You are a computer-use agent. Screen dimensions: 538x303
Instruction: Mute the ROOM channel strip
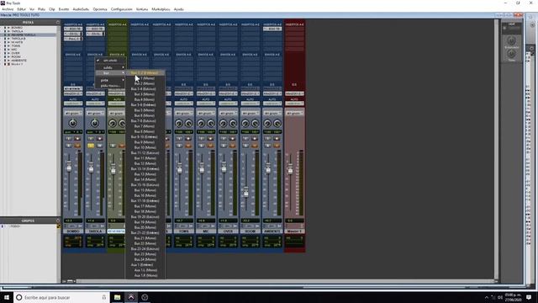(x=254, y=146)
